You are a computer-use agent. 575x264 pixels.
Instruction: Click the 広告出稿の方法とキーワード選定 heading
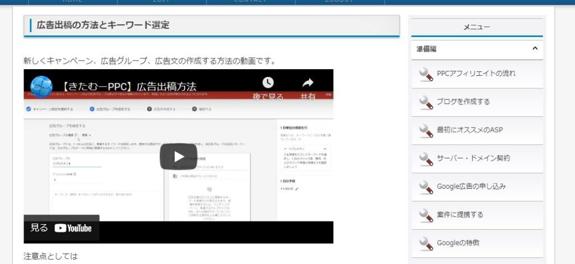(x=103, y=25)
